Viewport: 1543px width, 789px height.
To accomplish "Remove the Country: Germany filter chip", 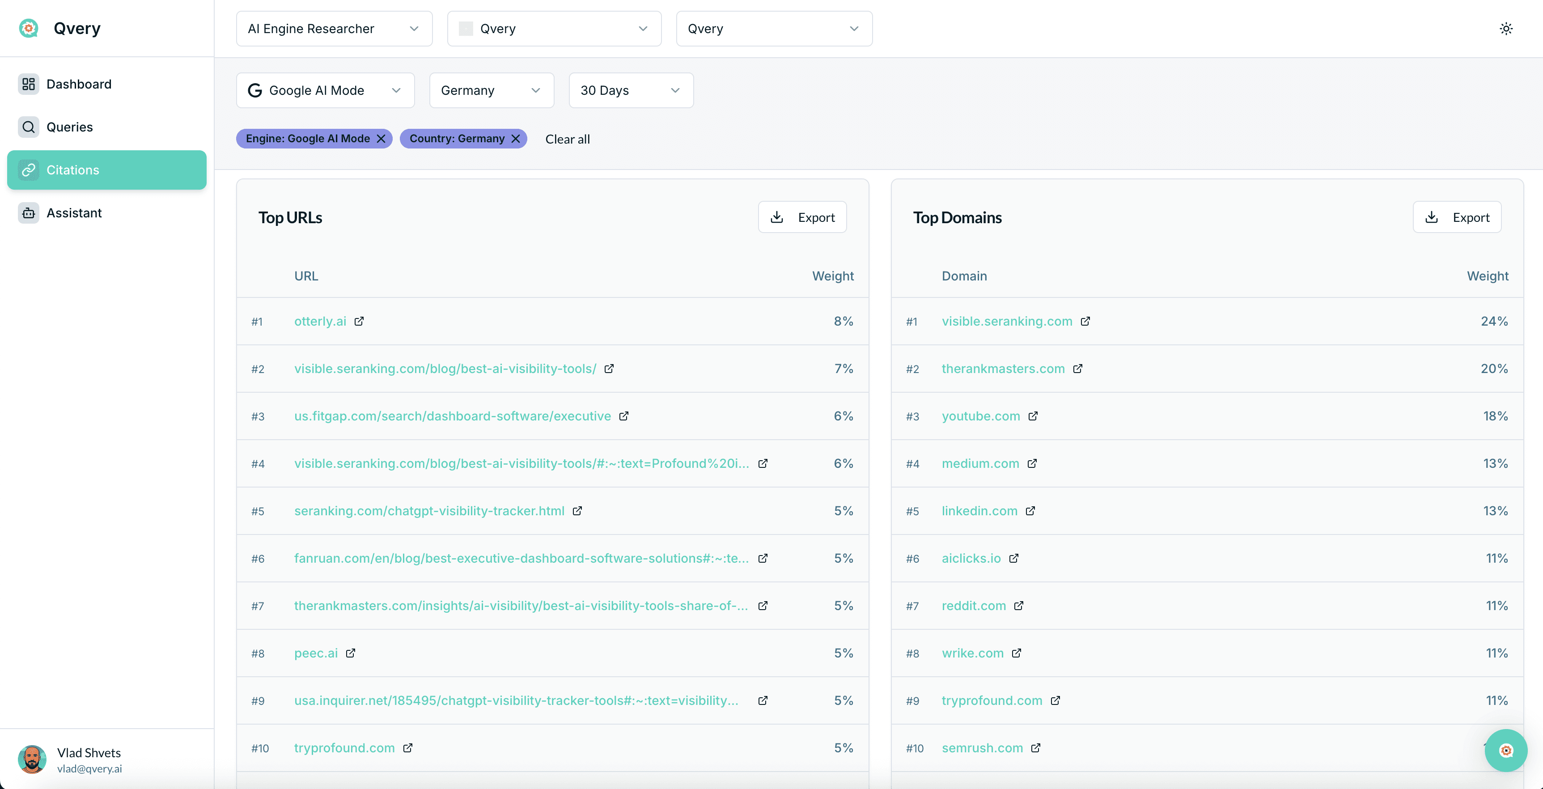I will click(x=516, y=138).
